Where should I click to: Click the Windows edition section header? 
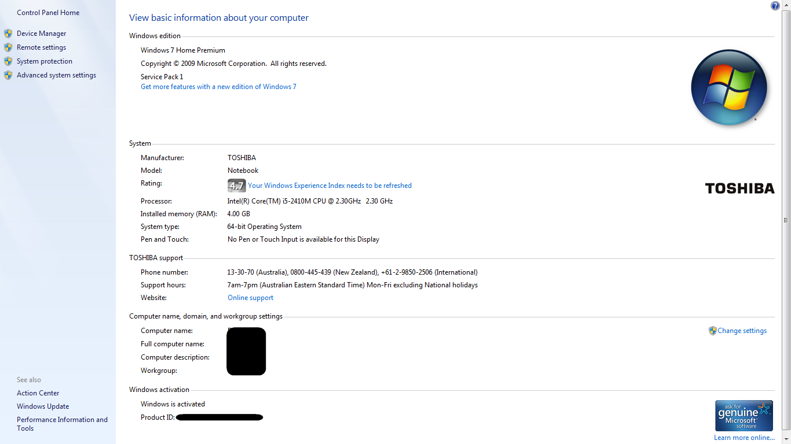[x=155, y=36]
